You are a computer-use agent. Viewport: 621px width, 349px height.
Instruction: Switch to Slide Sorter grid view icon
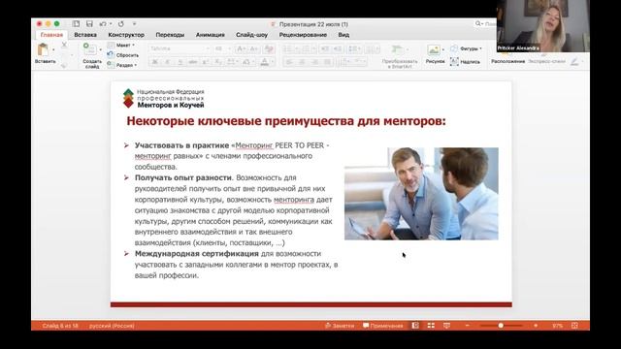click(431, 326)
